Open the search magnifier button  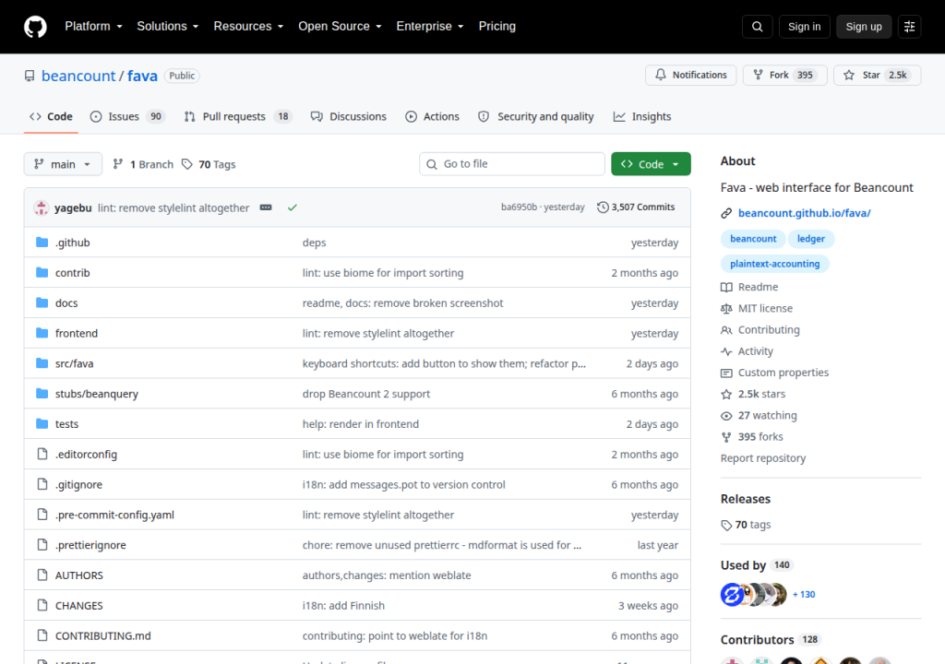757,27
